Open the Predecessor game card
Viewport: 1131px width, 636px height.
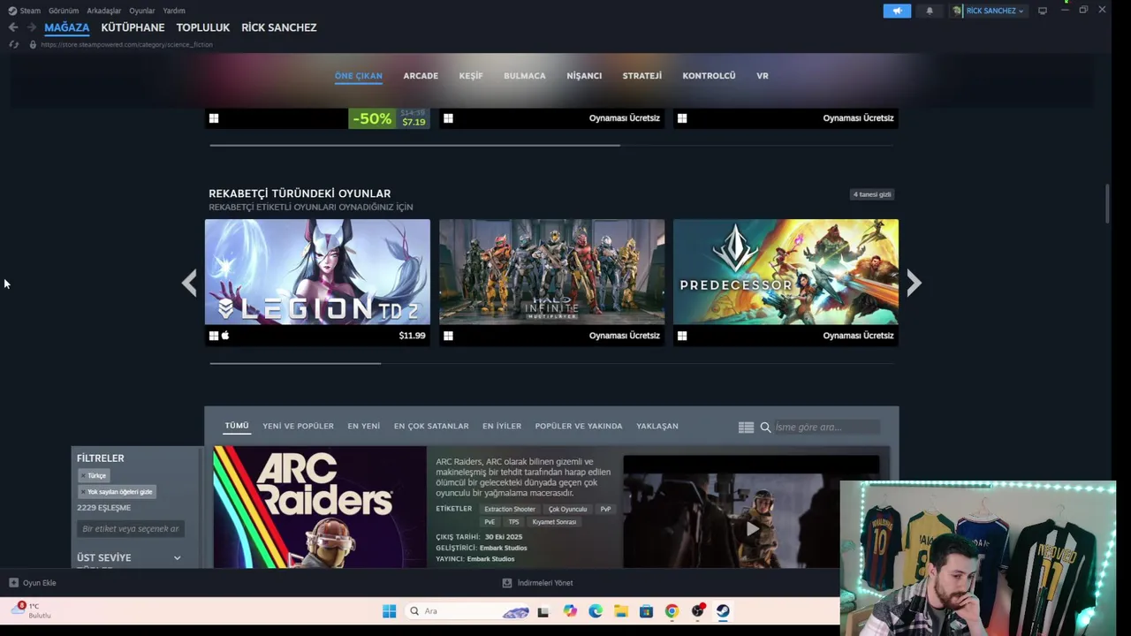786,283
